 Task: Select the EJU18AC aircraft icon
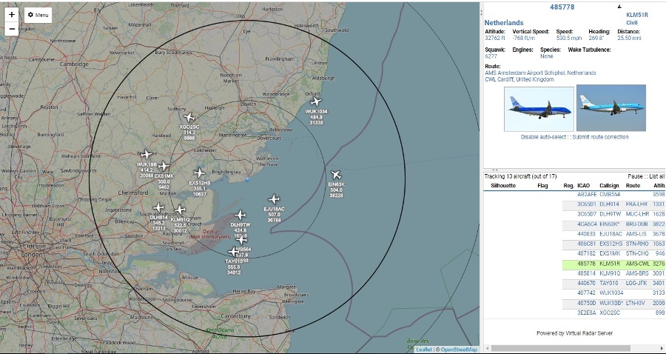pyautogui.click(x=274, y=199)
